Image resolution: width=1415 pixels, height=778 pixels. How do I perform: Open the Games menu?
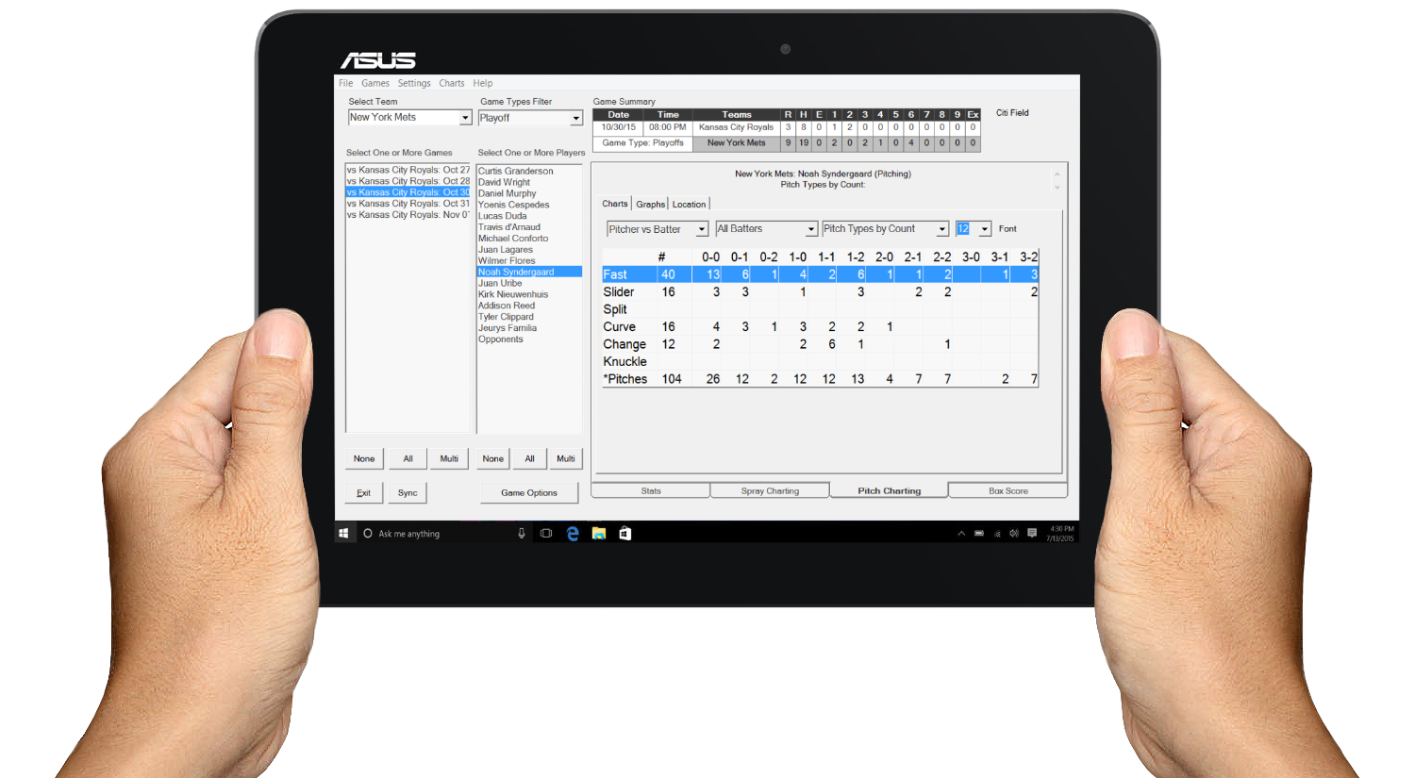[x=375, y=83]
